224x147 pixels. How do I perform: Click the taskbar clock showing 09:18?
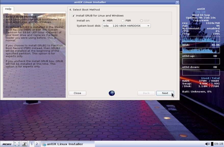point(219,144)
